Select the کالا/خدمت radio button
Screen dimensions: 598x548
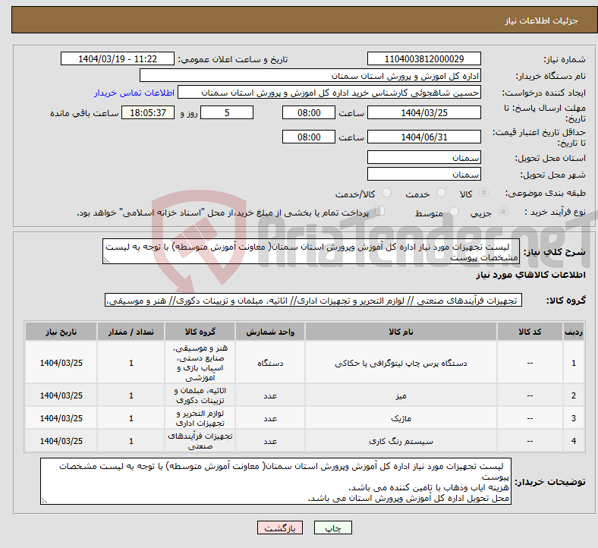(x=387, y=193)
